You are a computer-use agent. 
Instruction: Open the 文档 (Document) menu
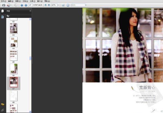click(x=25, y=1)
